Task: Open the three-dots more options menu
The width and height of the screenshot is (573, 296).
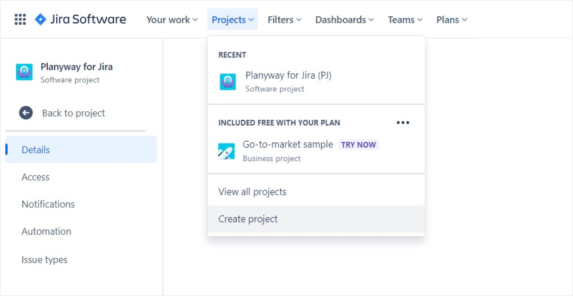Action: [x=403, y=123]
